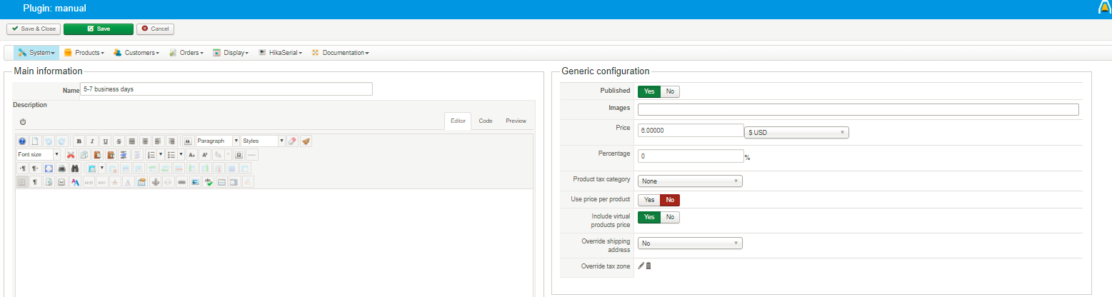
Task: Open the Override shipping address dropdown
Action: pyautogui.click(x=690, y=243)
